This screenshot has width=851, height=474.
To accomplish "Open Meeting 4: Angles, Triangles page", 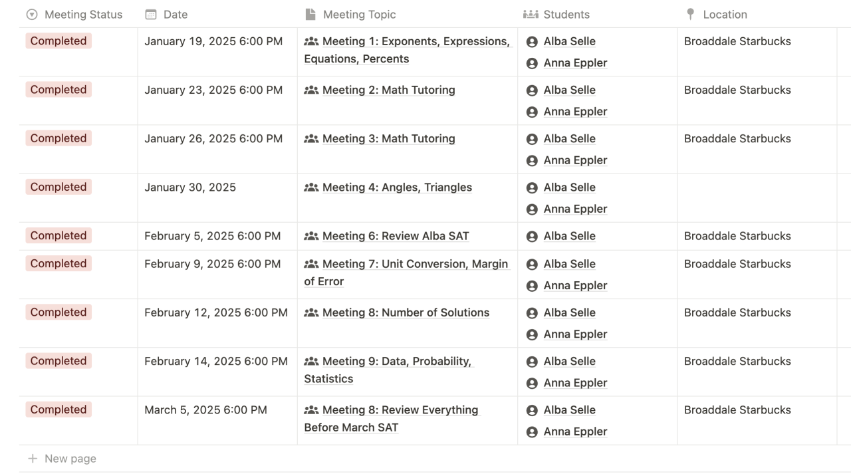I will (x=397, y=187).
